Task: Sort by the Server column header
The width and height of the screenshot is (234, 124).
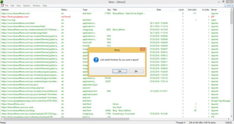Action: click(x=214, y=10)
